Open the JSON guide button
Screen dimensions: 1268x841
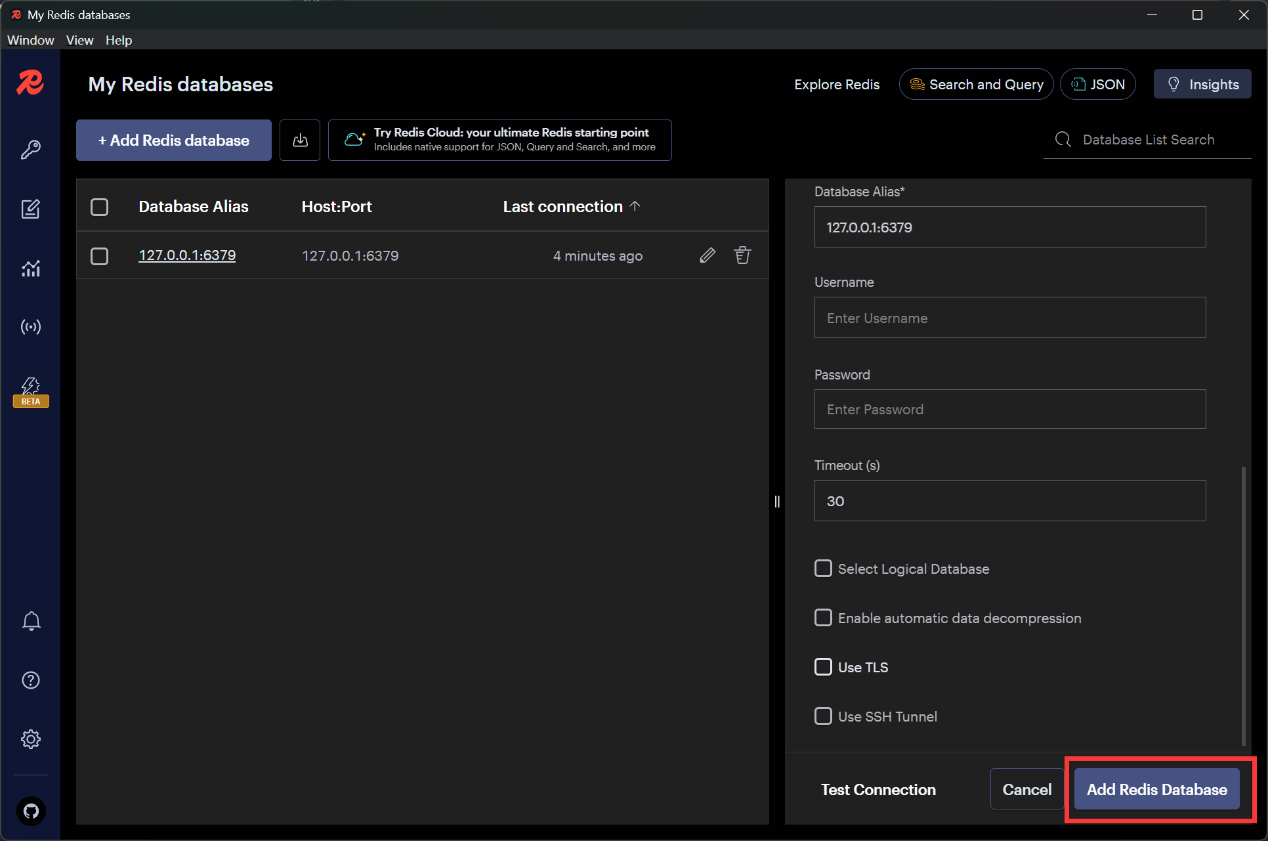coord(1098,84)
